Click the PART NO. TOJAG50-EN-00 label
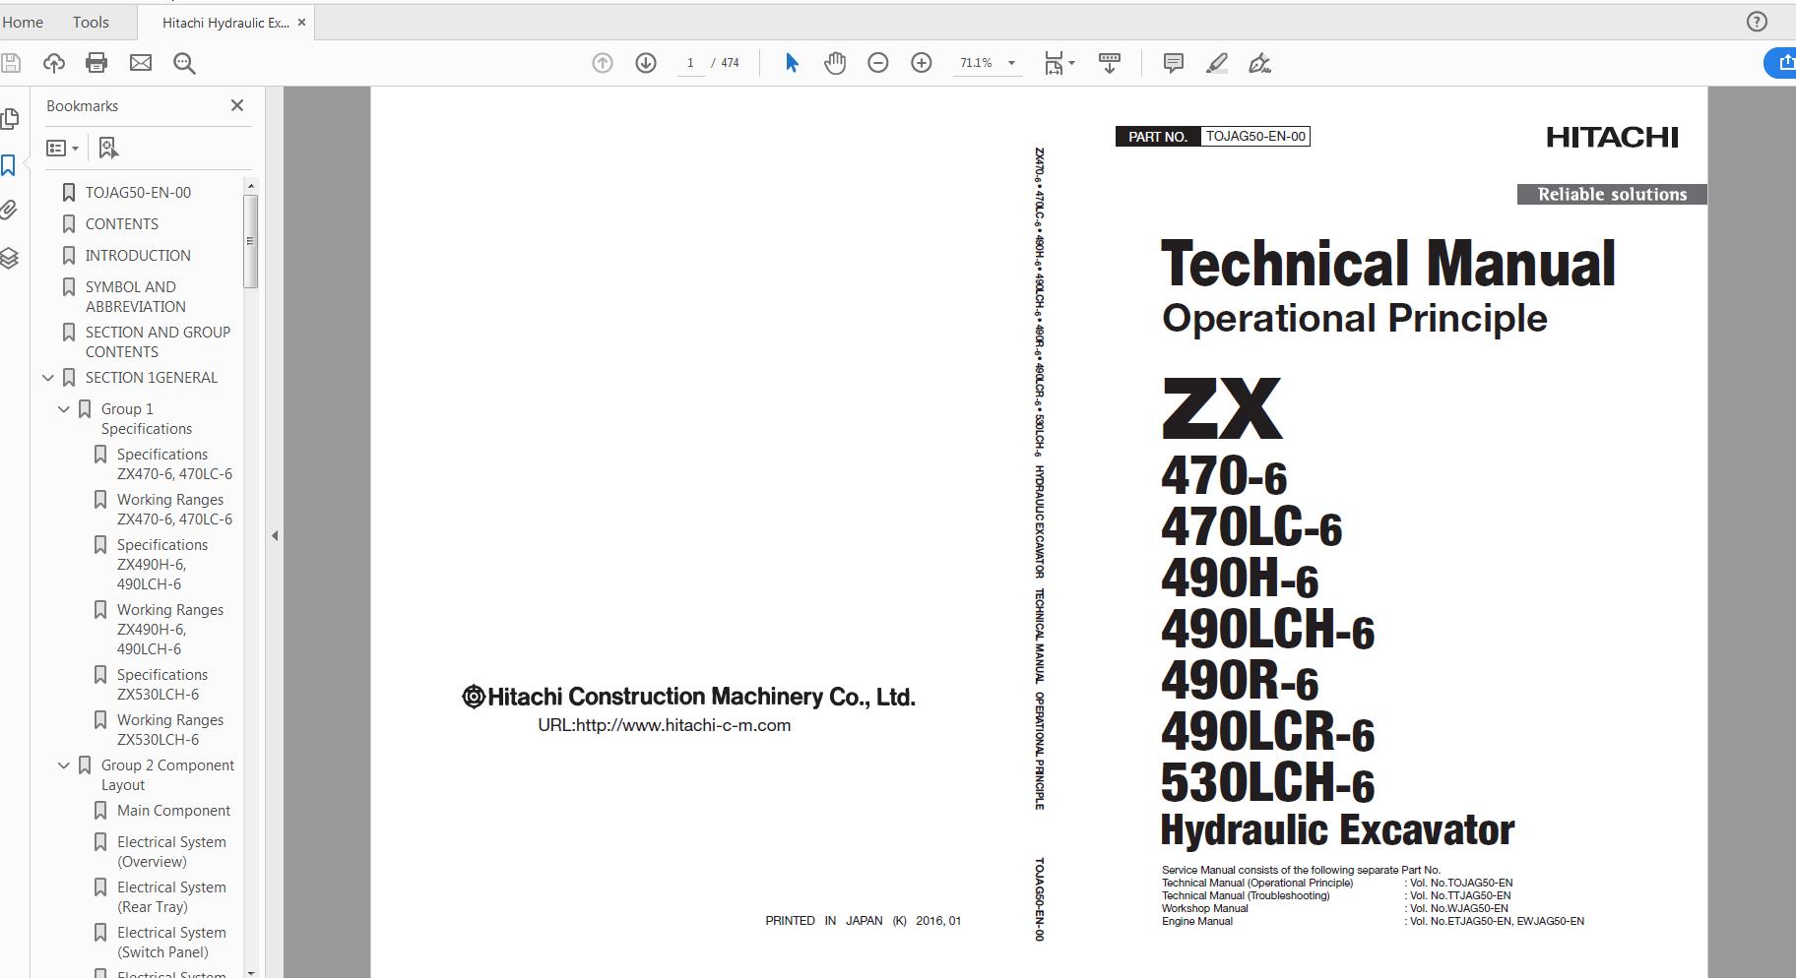 coord(1212,137)
